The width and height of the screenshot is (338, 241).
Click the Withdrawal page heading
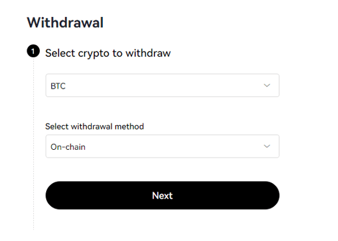click(65, 22)
